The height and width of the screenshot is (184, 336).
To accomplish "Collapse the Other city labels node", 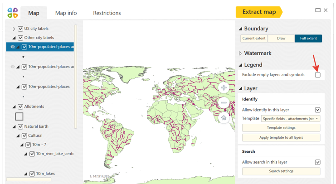I will click(14, 38).
